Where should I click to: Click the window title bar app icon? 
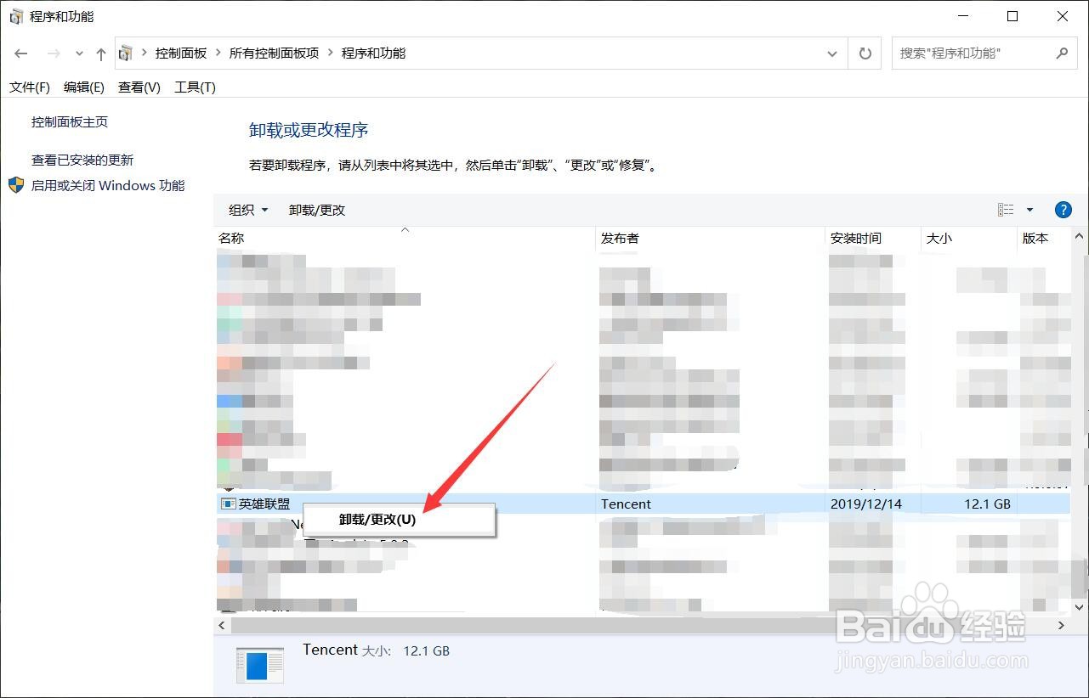[x=16, y=17]
